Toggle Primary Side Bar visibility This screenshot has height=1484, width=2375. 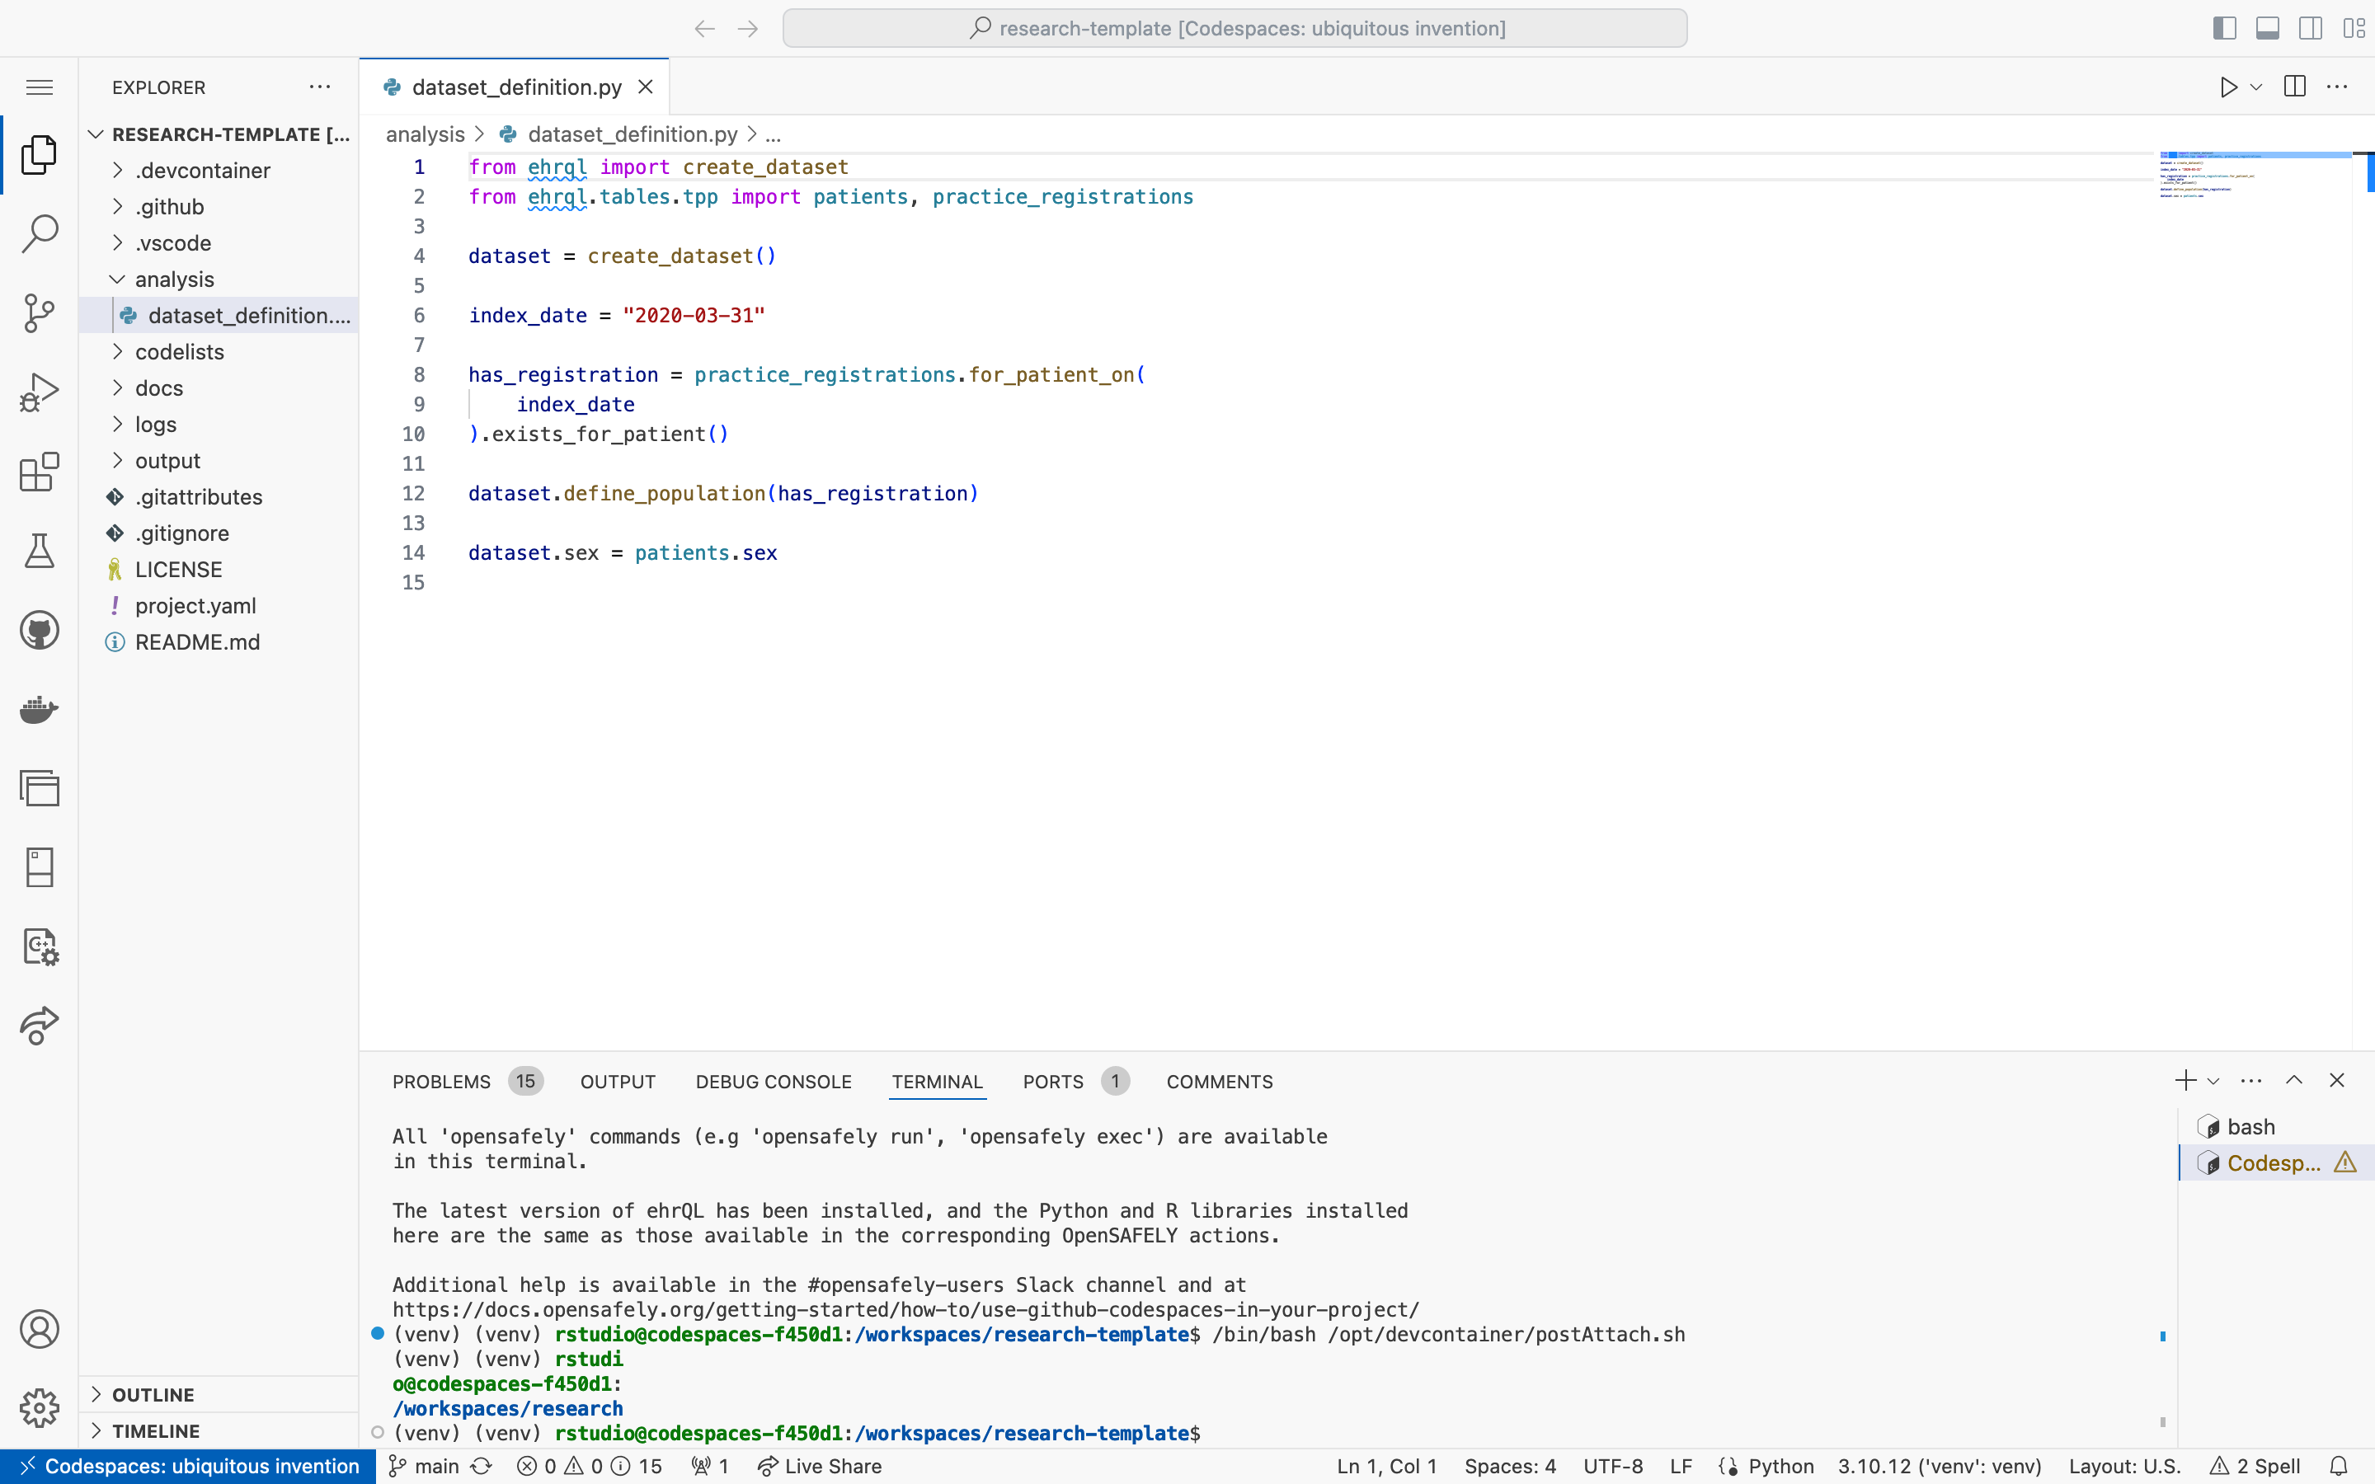tap(2225, 29)
